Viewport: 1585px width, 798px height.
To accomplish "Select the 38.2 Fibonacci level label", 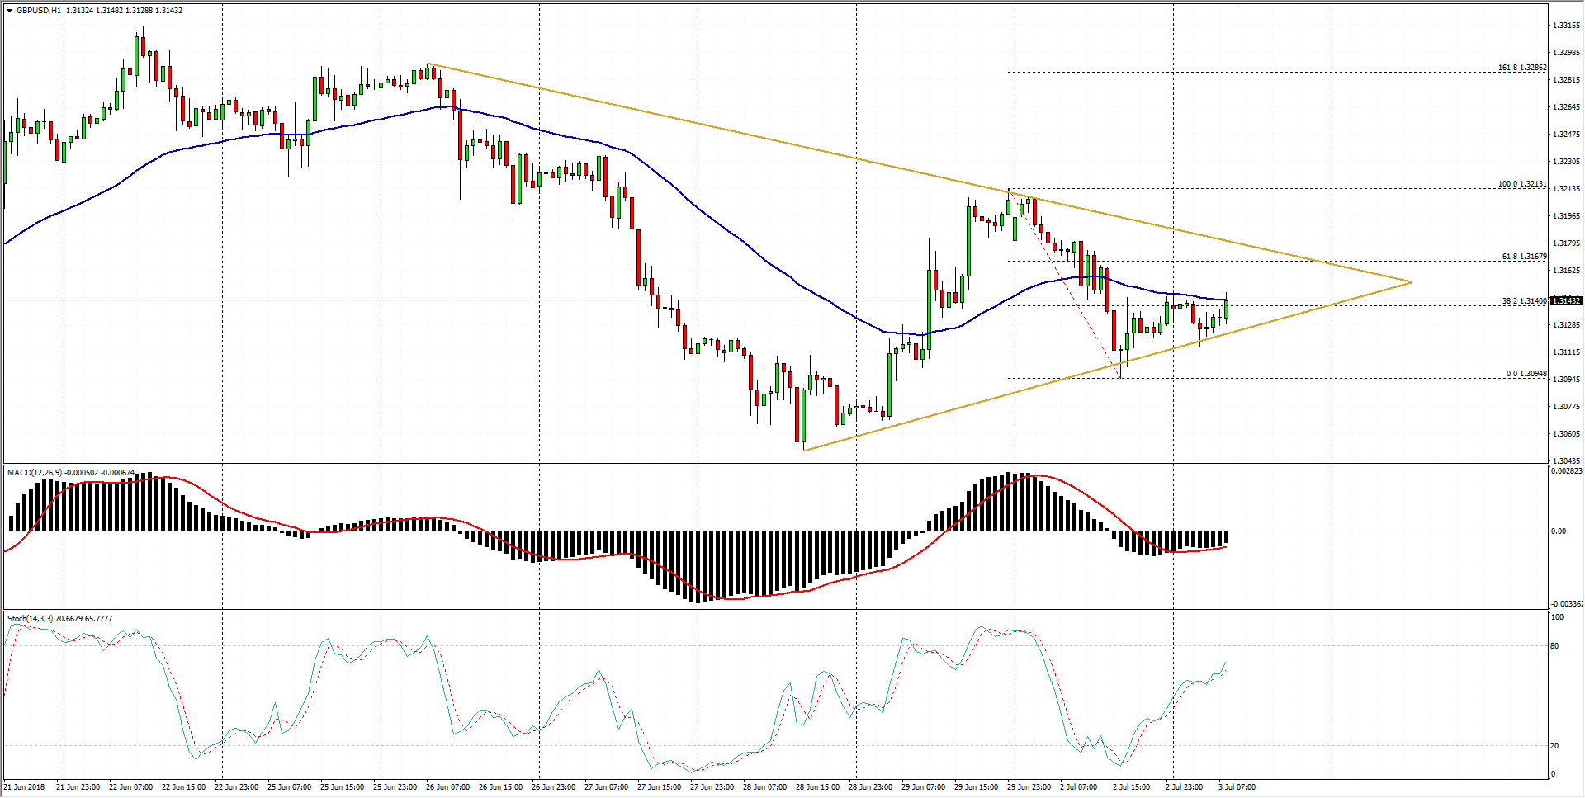I will point(1523,301).
